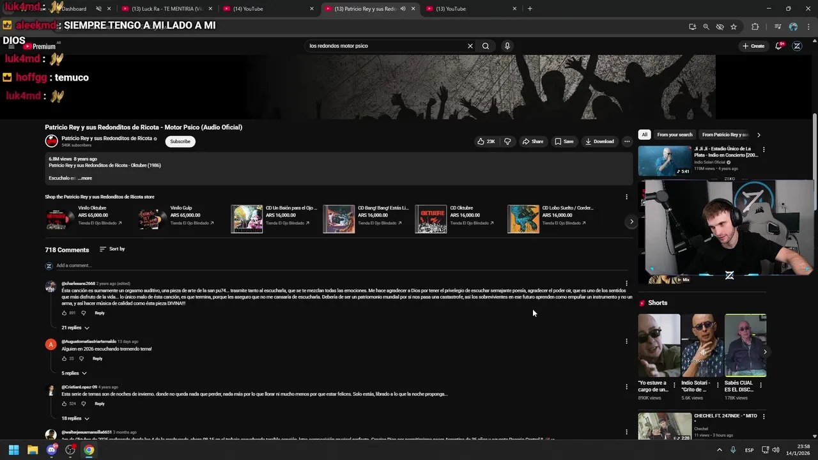Open the Indio Solari 'Grito de...' Short
The height and width of the screenshot is (460, 818).
pos(702,345)
